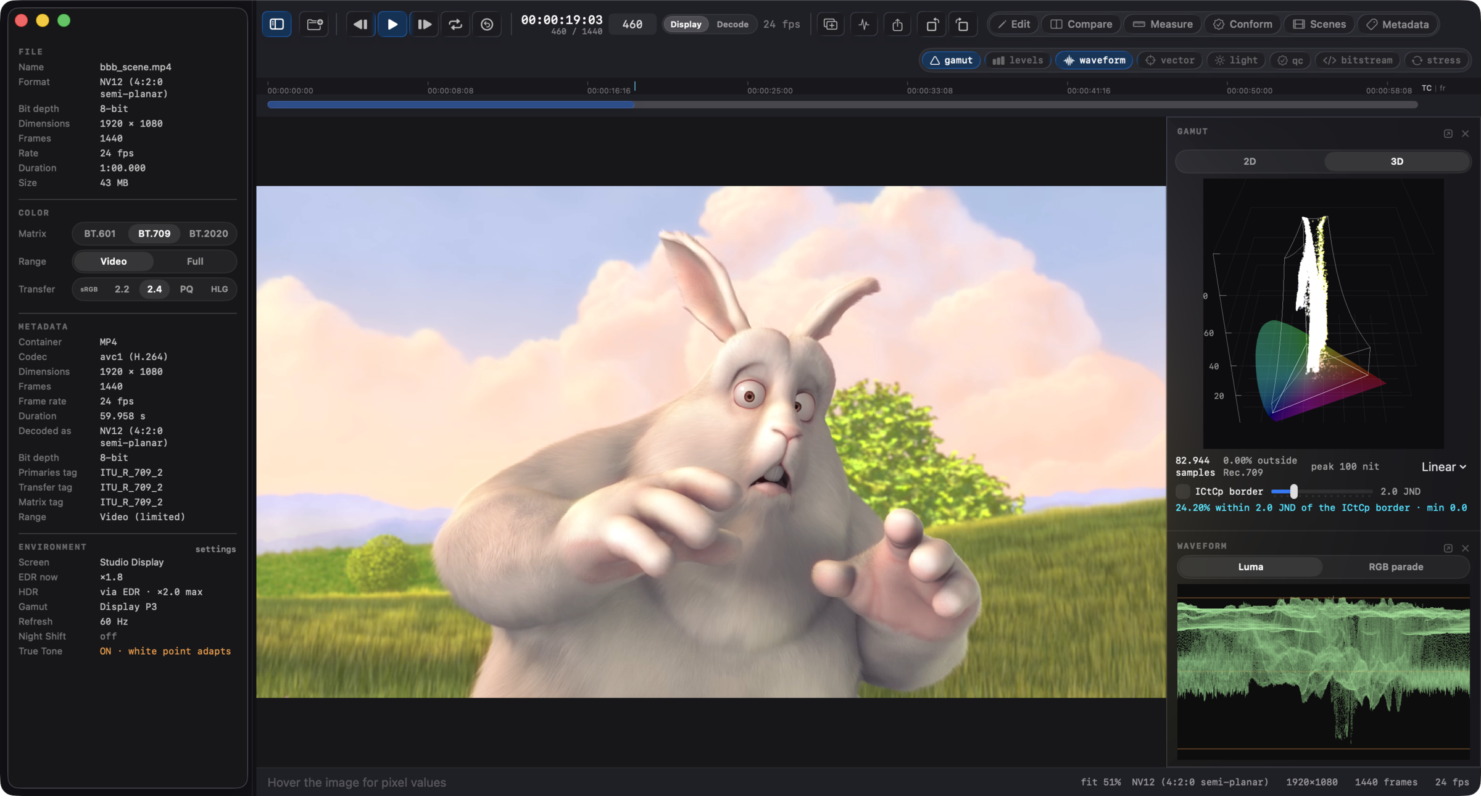1481x796 pixels.
Task: Open a file with the folder-plus icon
Action: tap(315, 24)
